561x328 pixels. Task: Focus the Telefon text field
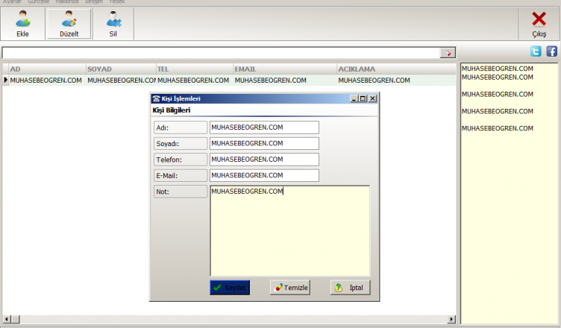point(264,160)
